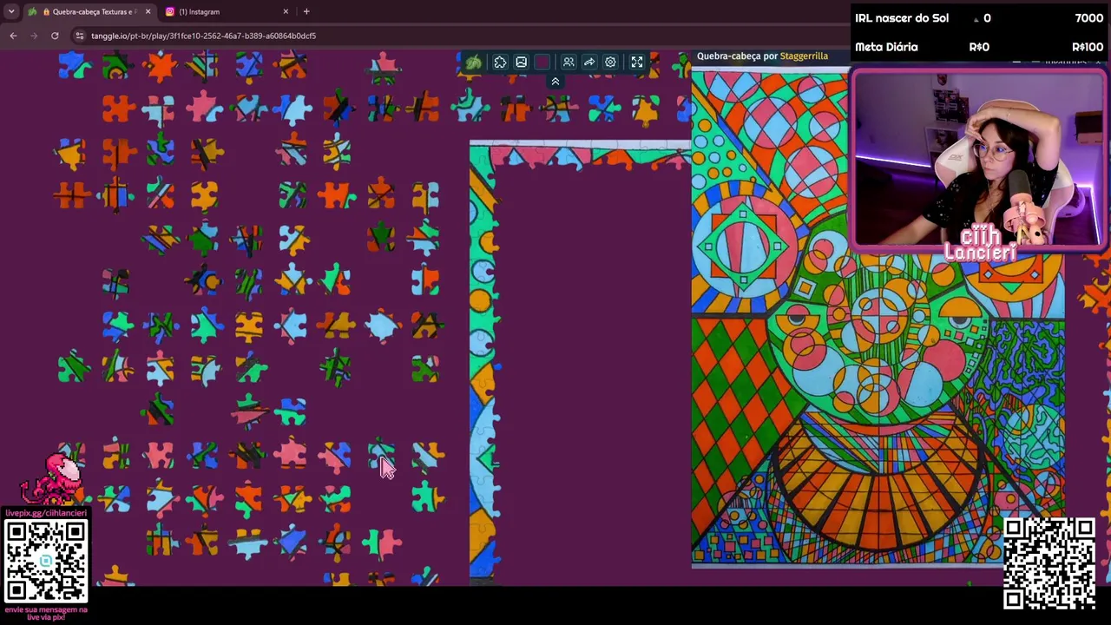Click the puzzle reference image preview
This screenshot has height=625, width=1111.
pyautogui.click(x=878, y=318)
